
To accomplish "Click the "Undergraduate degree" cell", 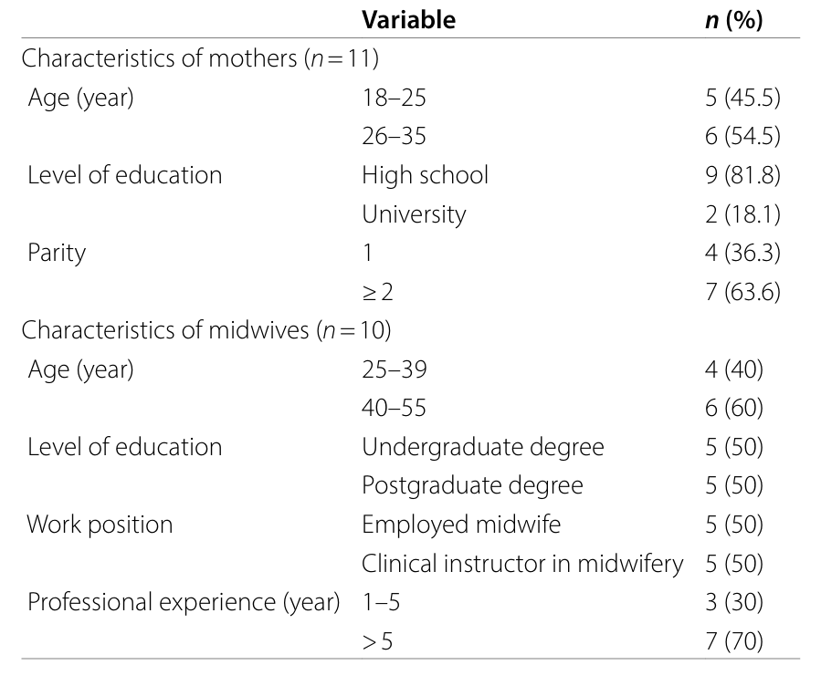I will [482, 447].
